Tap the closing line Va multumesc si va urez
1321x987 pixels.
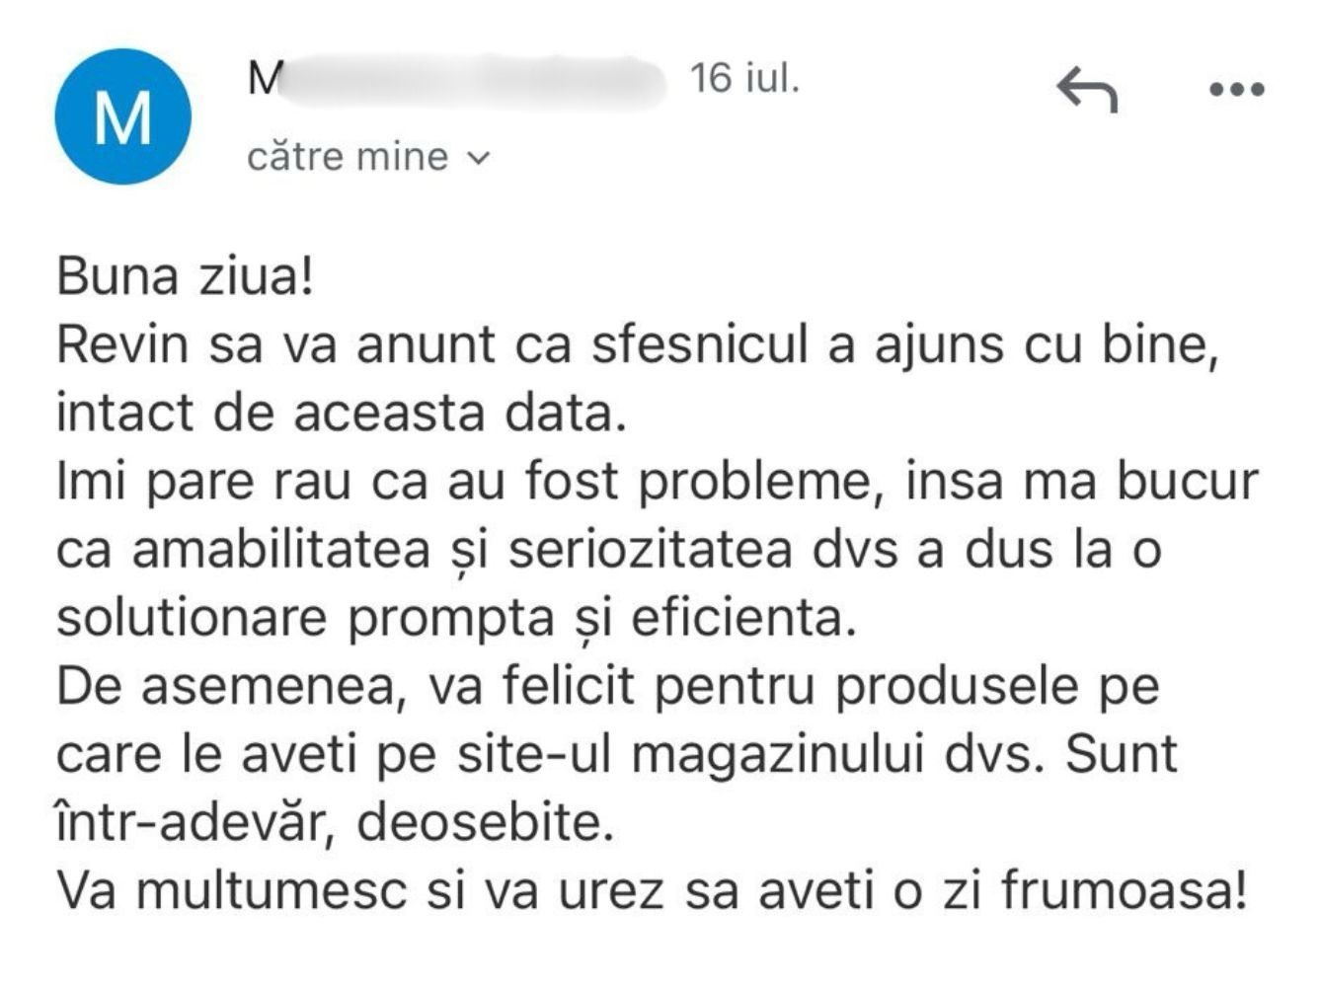pyautogui.click(x=651, y=891)
